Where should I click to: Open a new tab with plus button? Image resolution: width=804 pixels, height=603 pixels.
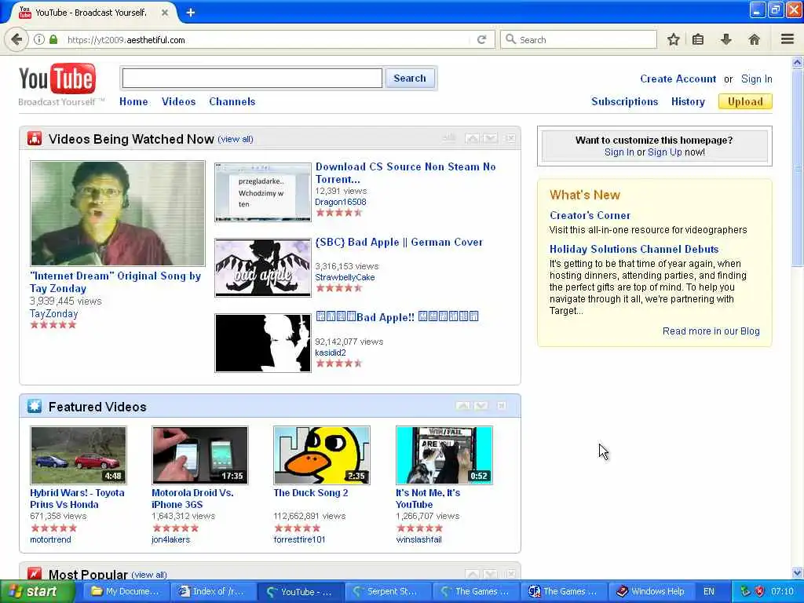190,13
